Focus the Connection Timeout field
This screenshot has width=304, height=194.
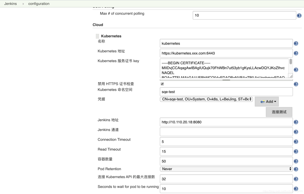point(226,142)
